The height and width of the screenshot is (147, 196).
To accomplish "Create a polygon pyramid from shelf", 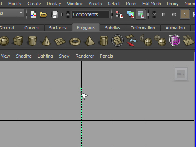I will click(x=89, y=40).
